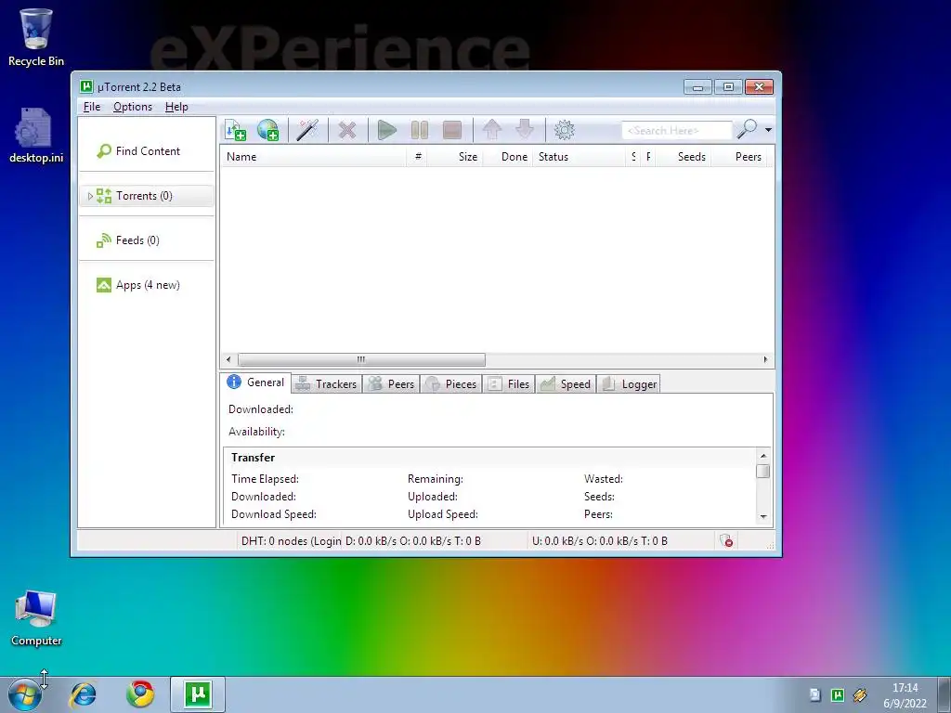
Task: Switch to the General tab
Action: 255,382
